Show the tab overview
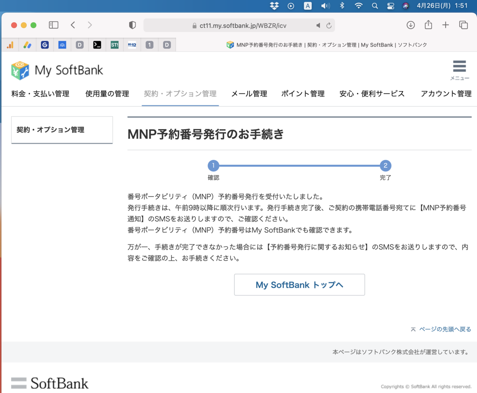Image resolution: width=477 pixels, height=393 pixels. click(463, 25)
